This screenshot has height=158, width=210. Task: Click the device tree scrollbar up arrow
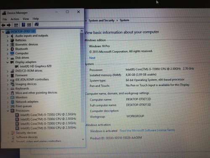coord(82,31)
